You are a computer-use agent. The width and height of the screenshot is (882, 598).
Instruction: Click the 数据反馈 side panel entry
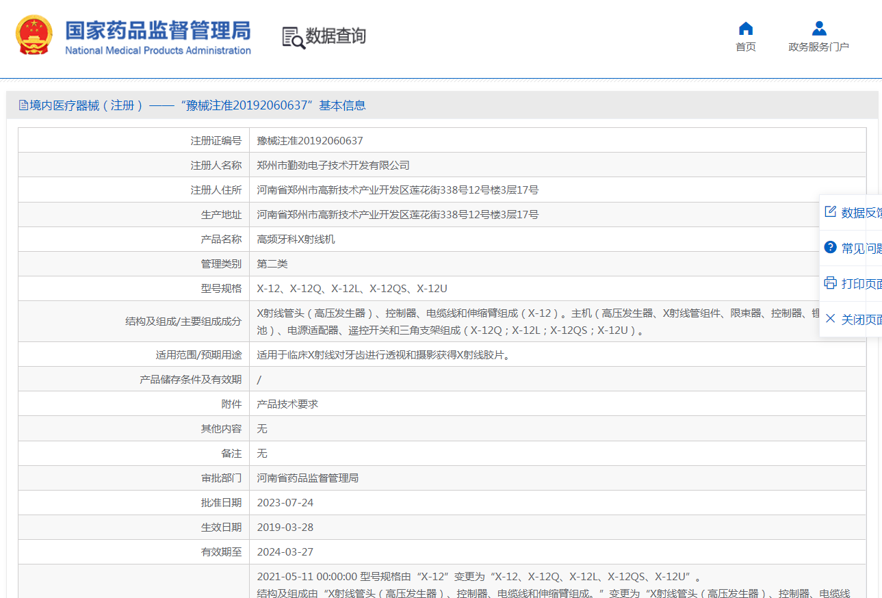851,213
